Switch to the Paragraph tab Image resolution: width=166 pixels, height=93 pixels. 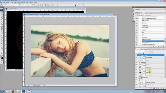pyautogui.click(x=138, y=10)
